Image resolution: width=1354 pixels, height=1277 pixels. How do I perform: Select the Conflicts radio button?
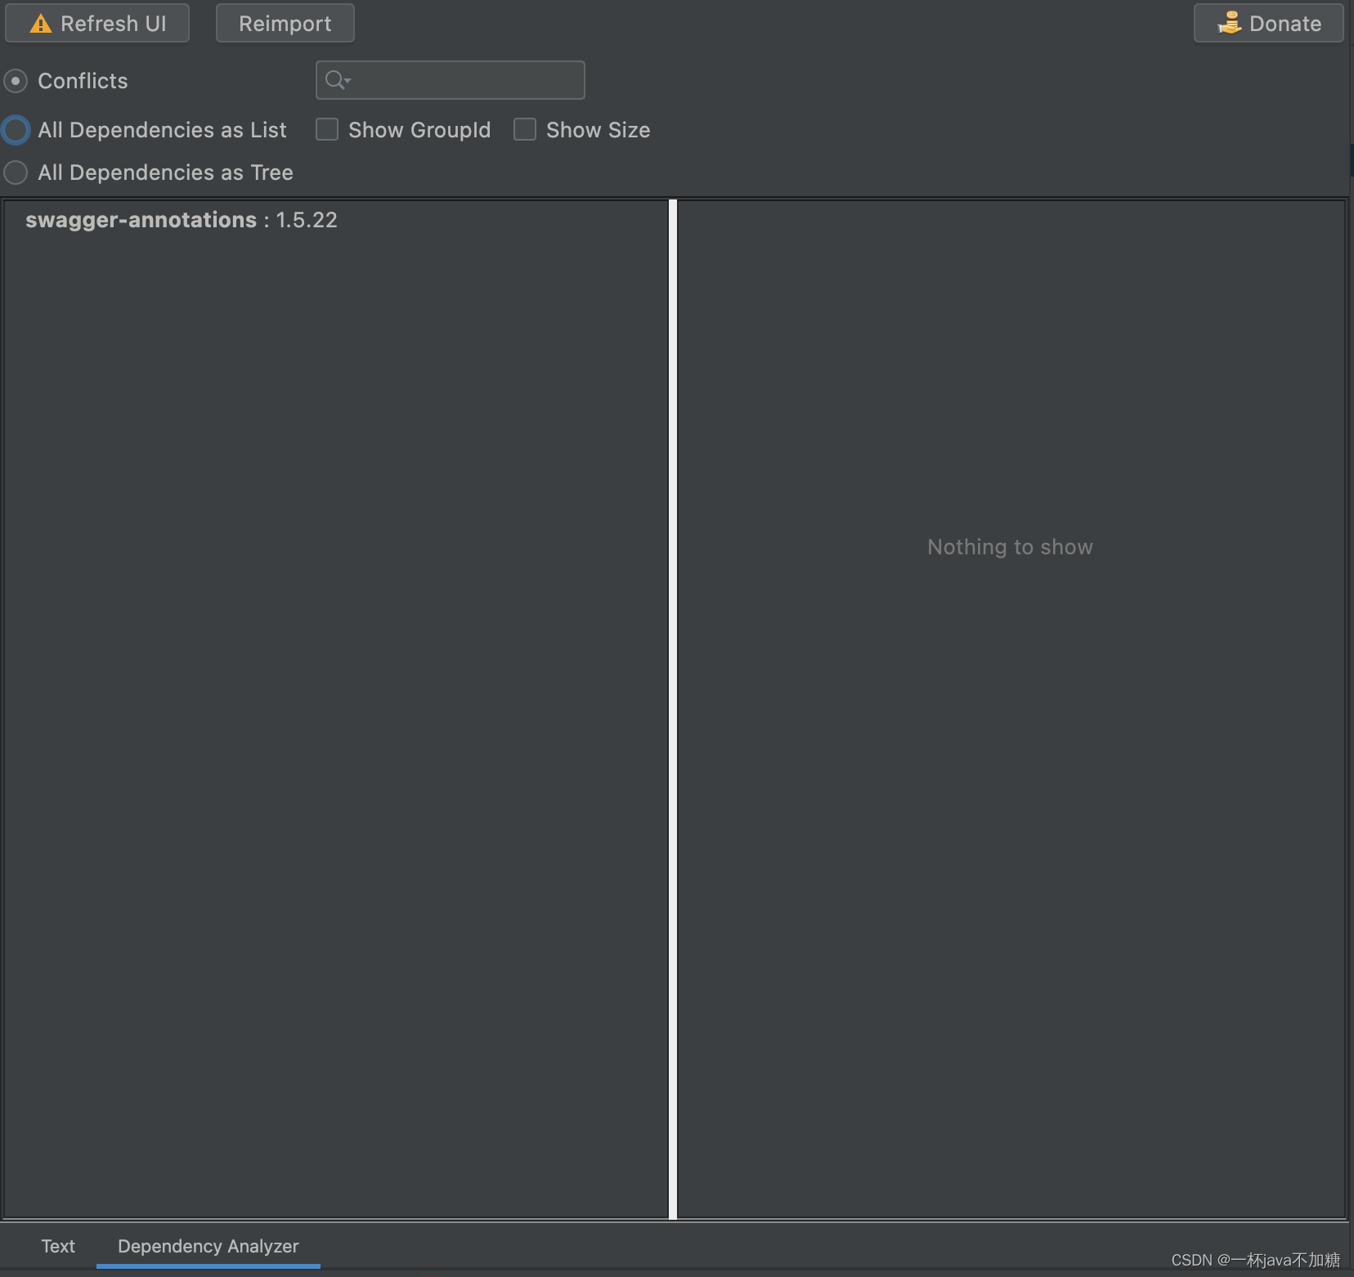[15, 81]
